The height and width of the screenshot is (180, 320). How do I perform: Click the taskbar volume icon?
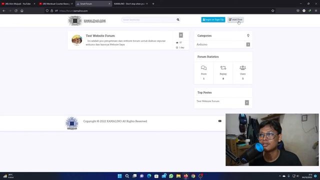tap(298, 176)
